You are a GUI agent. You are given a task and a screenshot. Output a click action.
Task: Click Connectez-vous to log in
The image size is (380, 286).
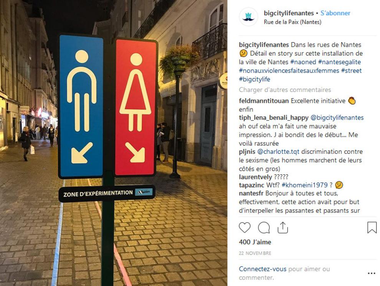pyautogui.click(x=263, y=269)
